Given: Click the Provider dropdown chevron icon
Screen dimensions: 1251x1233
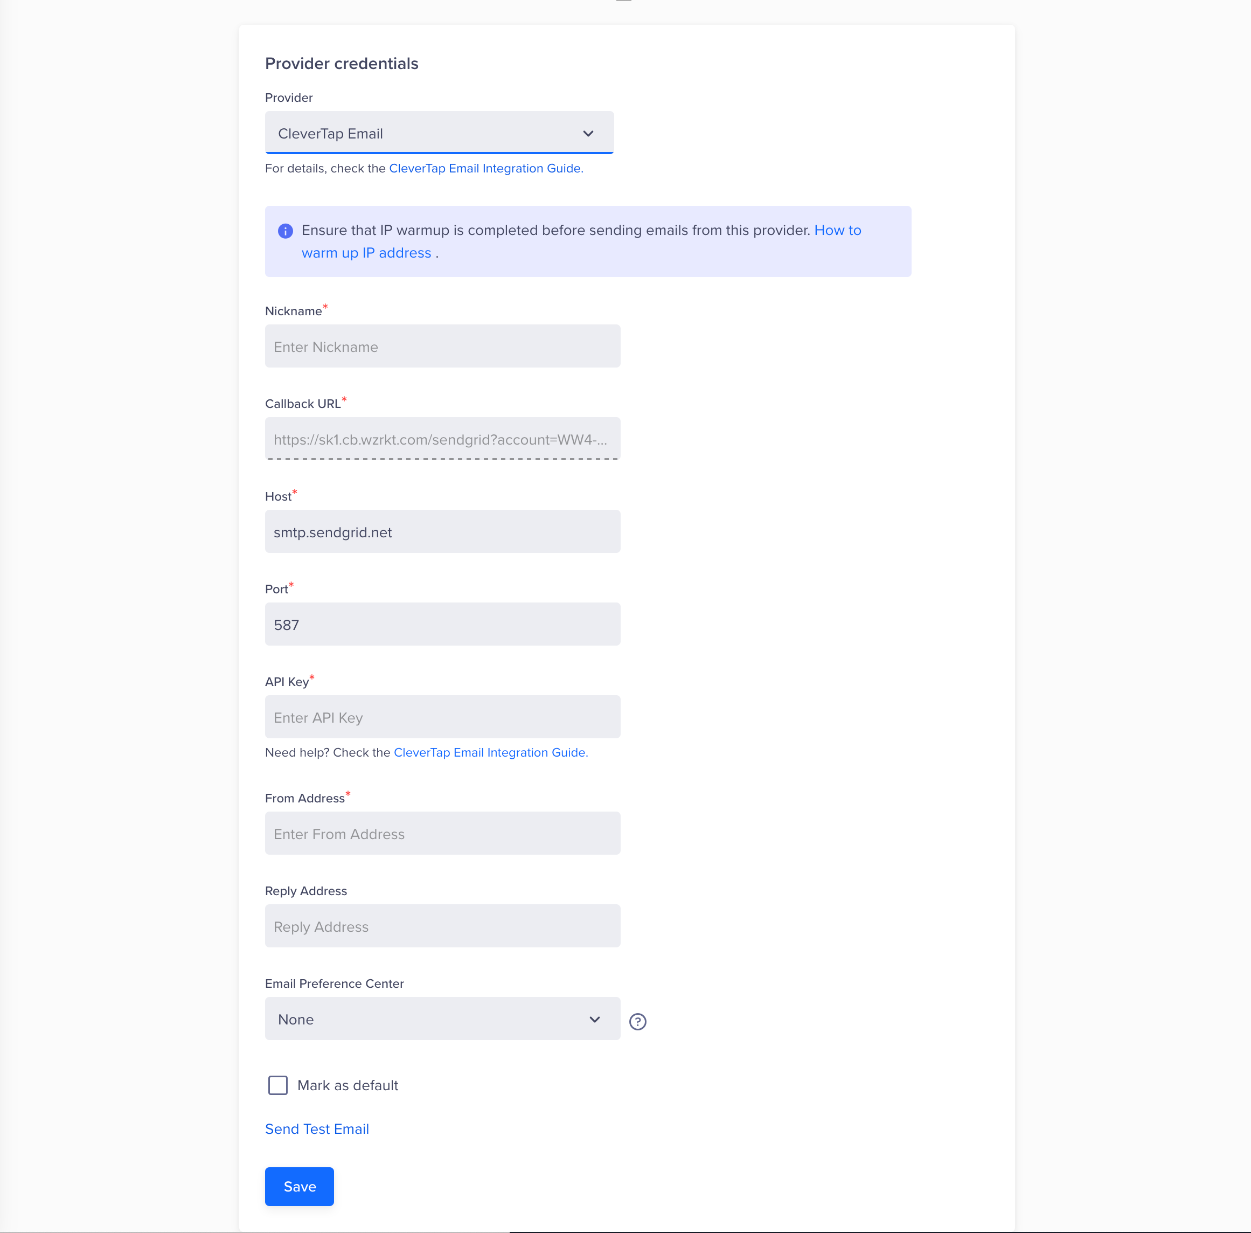Looking at the screenshot, I should pos(588,133).
